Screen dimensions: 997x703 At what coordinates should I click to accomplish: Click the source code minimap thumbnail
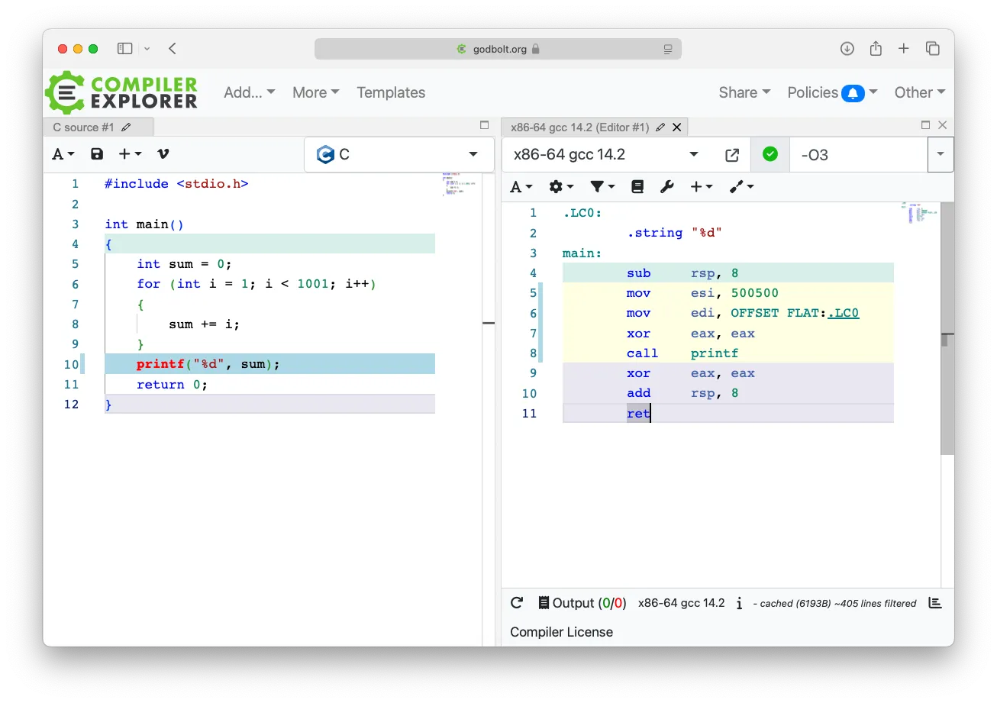[x=459, y=185]
